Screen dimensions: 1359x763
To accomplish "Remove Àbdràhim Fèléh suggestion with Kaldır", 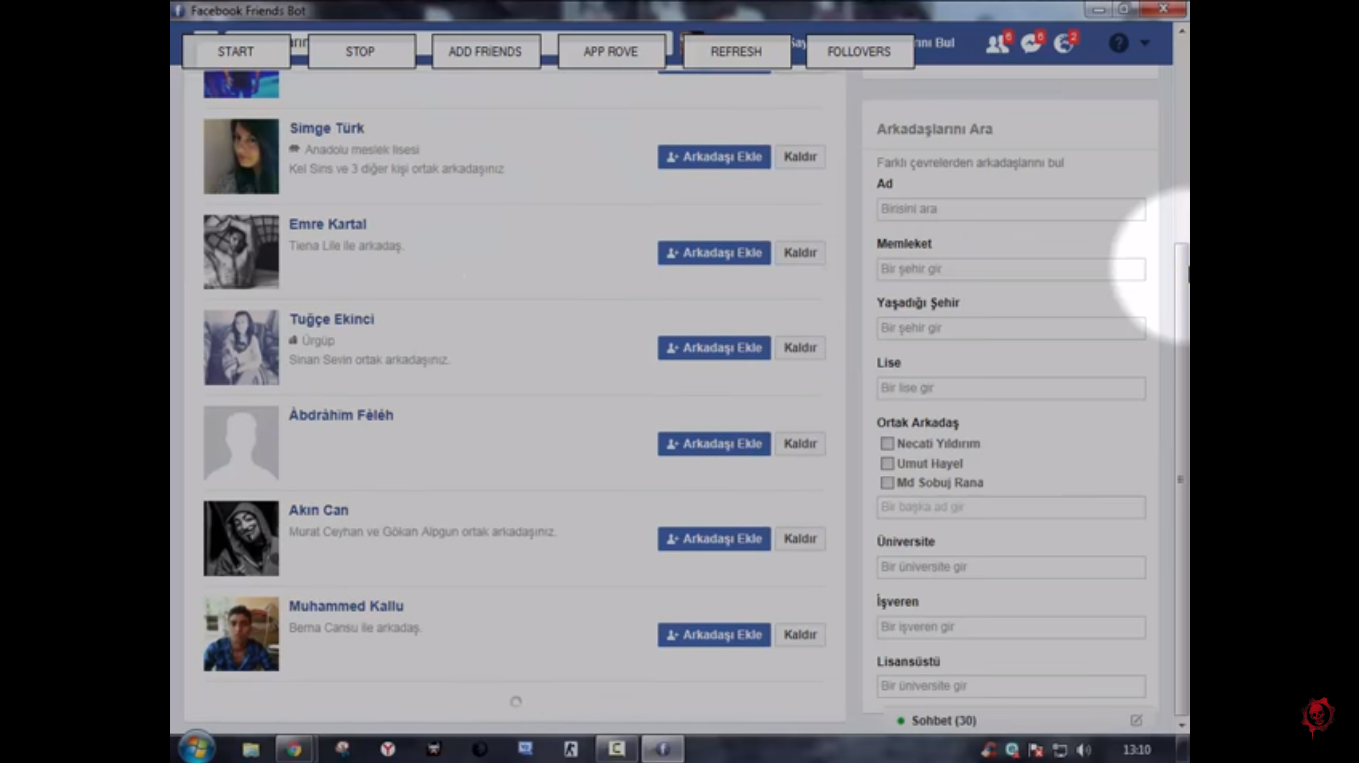I will 800,444.
